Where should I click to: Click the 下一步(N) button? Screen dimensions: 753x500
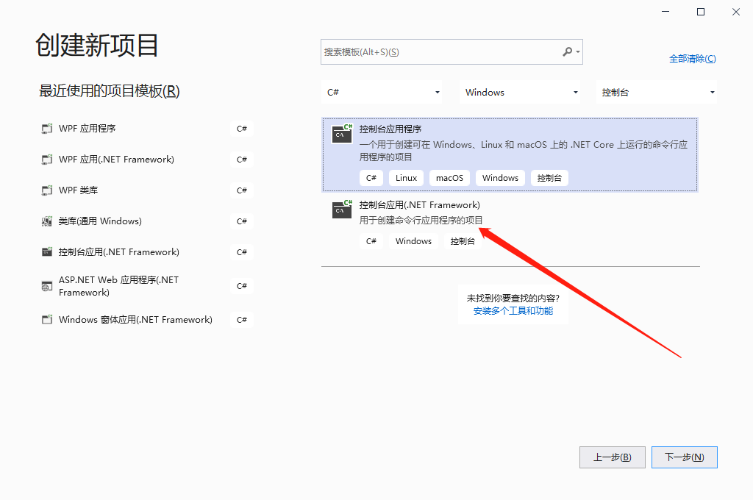pos(684,457)
